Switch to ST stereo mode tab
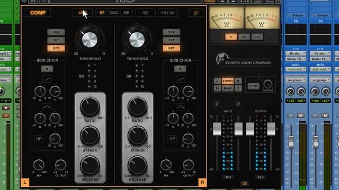 [102, 13]
